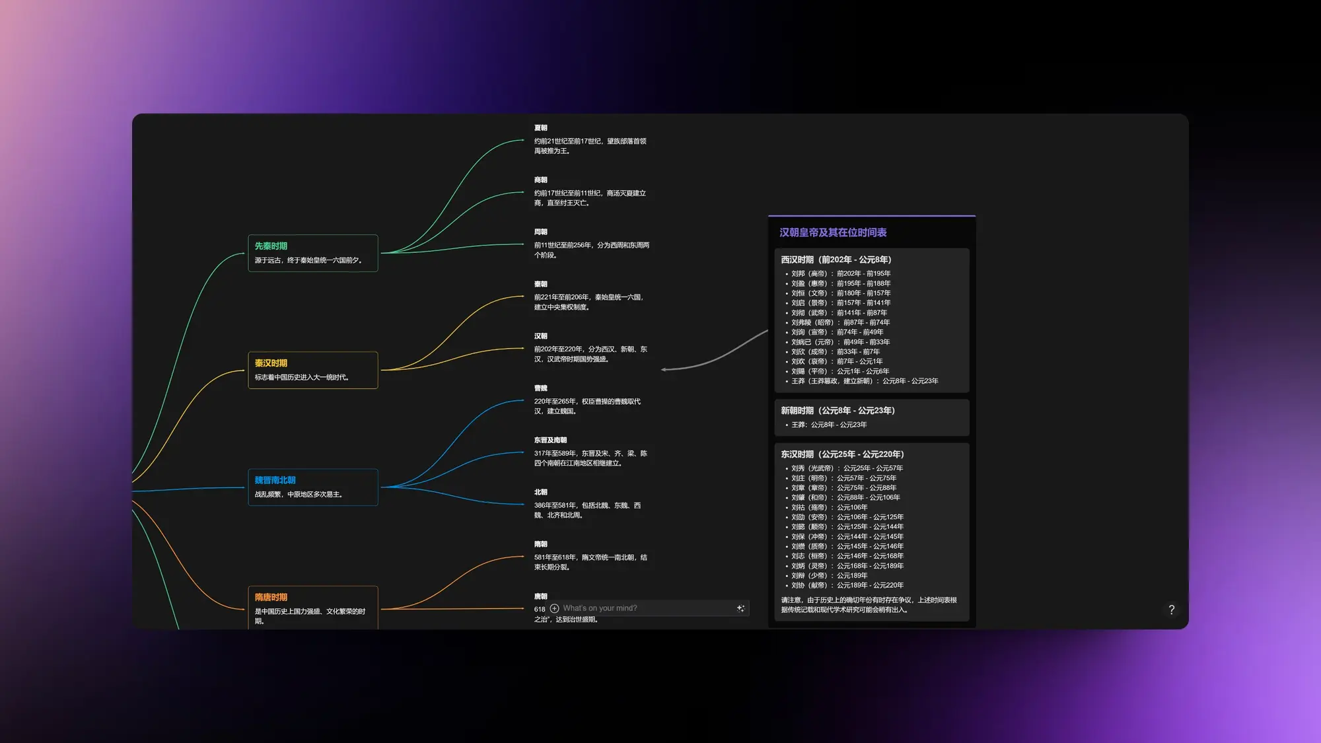Select the 先秦时期 mind map node

pyautogui.click(x=312, y=253)
